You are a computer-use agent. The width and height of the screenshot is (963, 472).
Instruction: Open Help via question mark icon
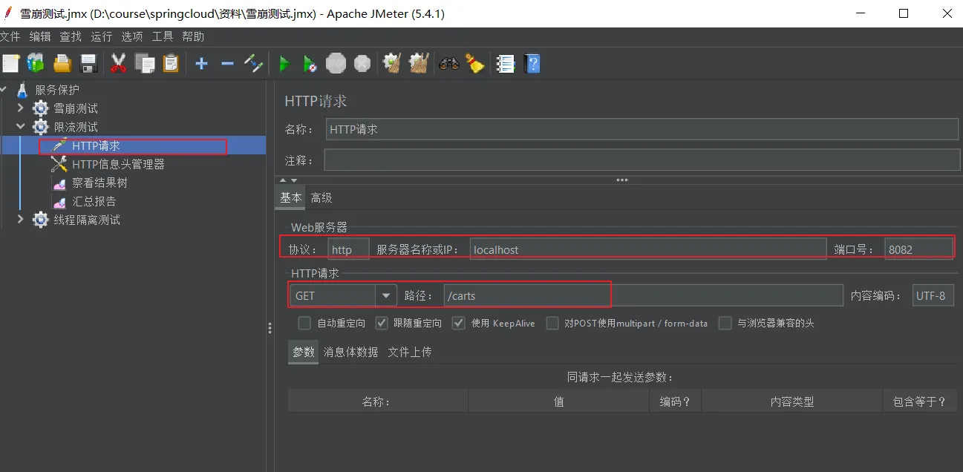point(532,64)
